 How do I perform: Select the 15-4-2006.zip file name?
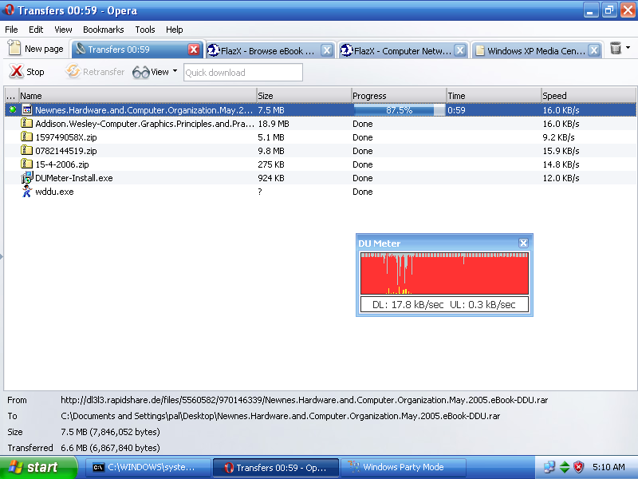(62, 164)
